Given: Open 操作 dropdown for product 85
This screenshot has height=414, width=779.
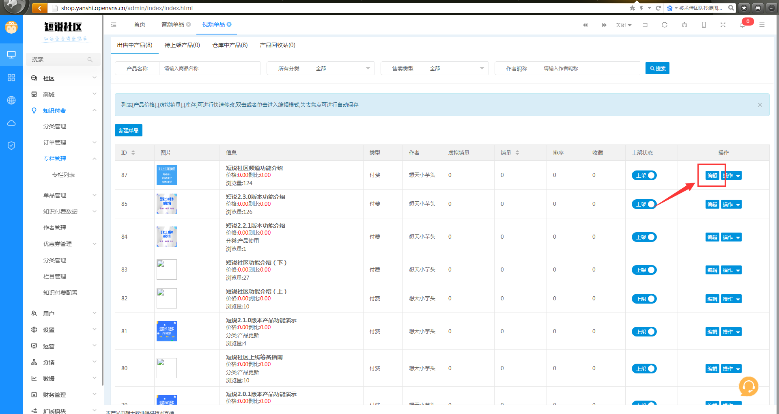Looking at the screenshot, I should (731, 204).
